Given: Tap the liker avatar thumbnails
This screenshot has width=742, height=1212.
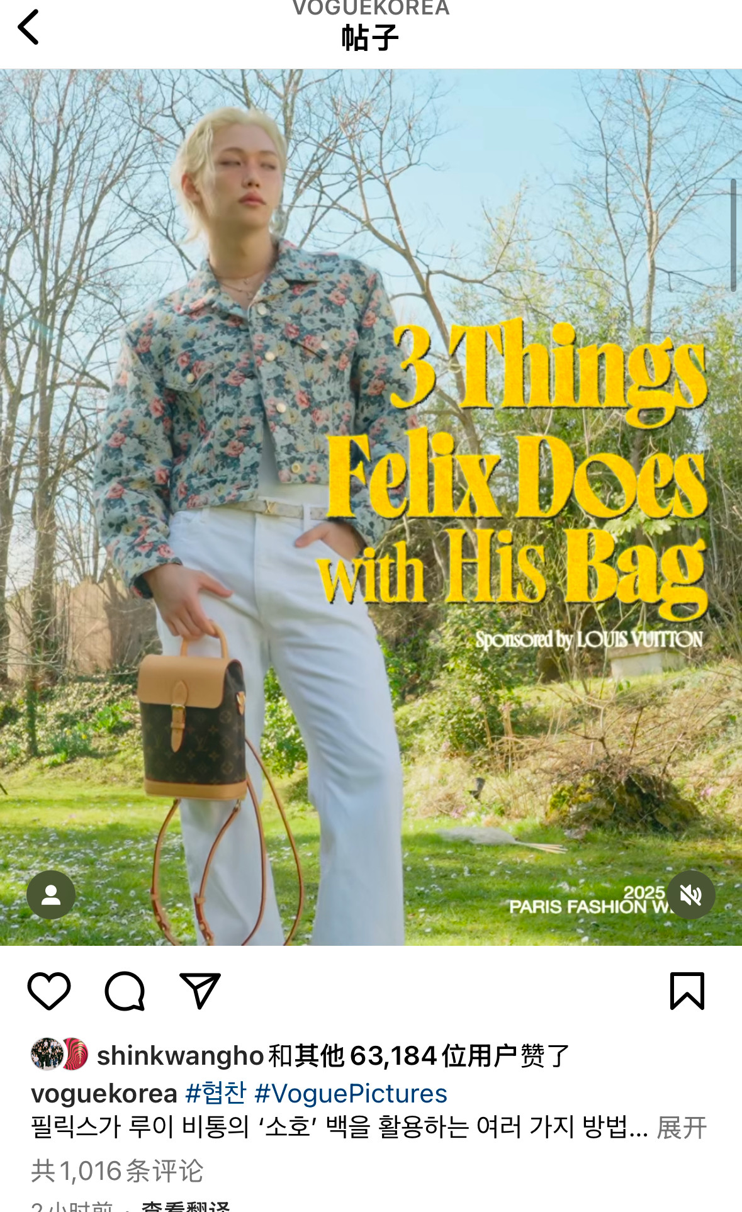Looking at the screenshot, I should click(59, 1054).
